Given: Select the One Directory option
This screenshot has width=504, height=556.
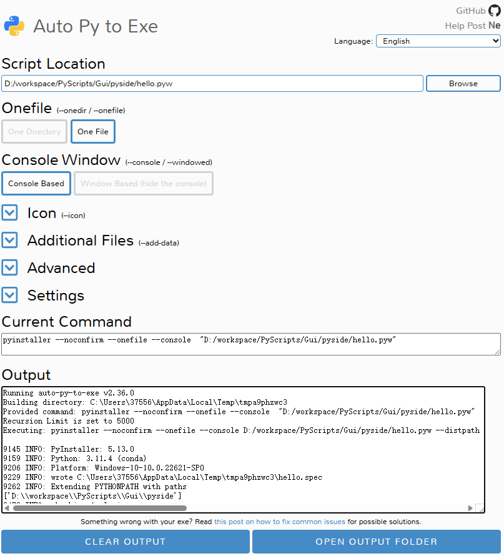Looking at the screenshot, I should pos(34,132).
